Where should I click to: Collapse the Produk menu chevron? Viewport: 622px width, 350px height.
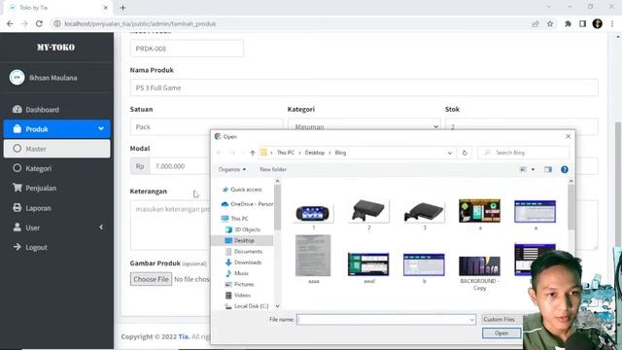click(x=101, y=128)
